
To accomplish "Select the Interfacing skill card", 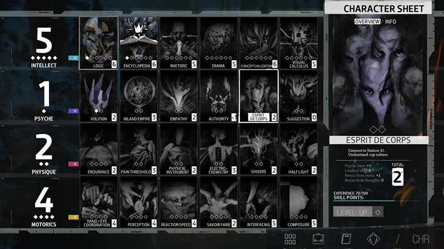I will [x=259, y=202].
